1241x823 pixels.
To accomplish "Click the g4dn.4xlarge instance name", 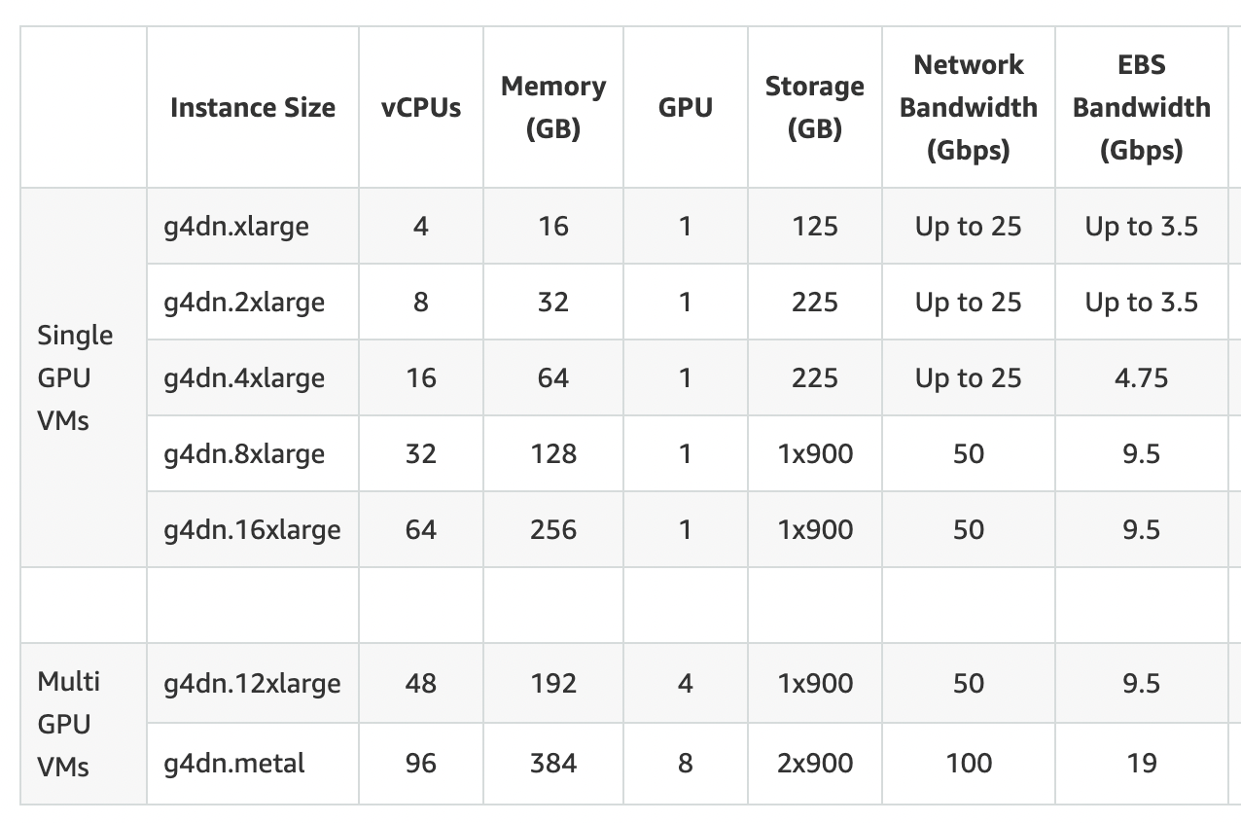I will [x=244, y=378].
